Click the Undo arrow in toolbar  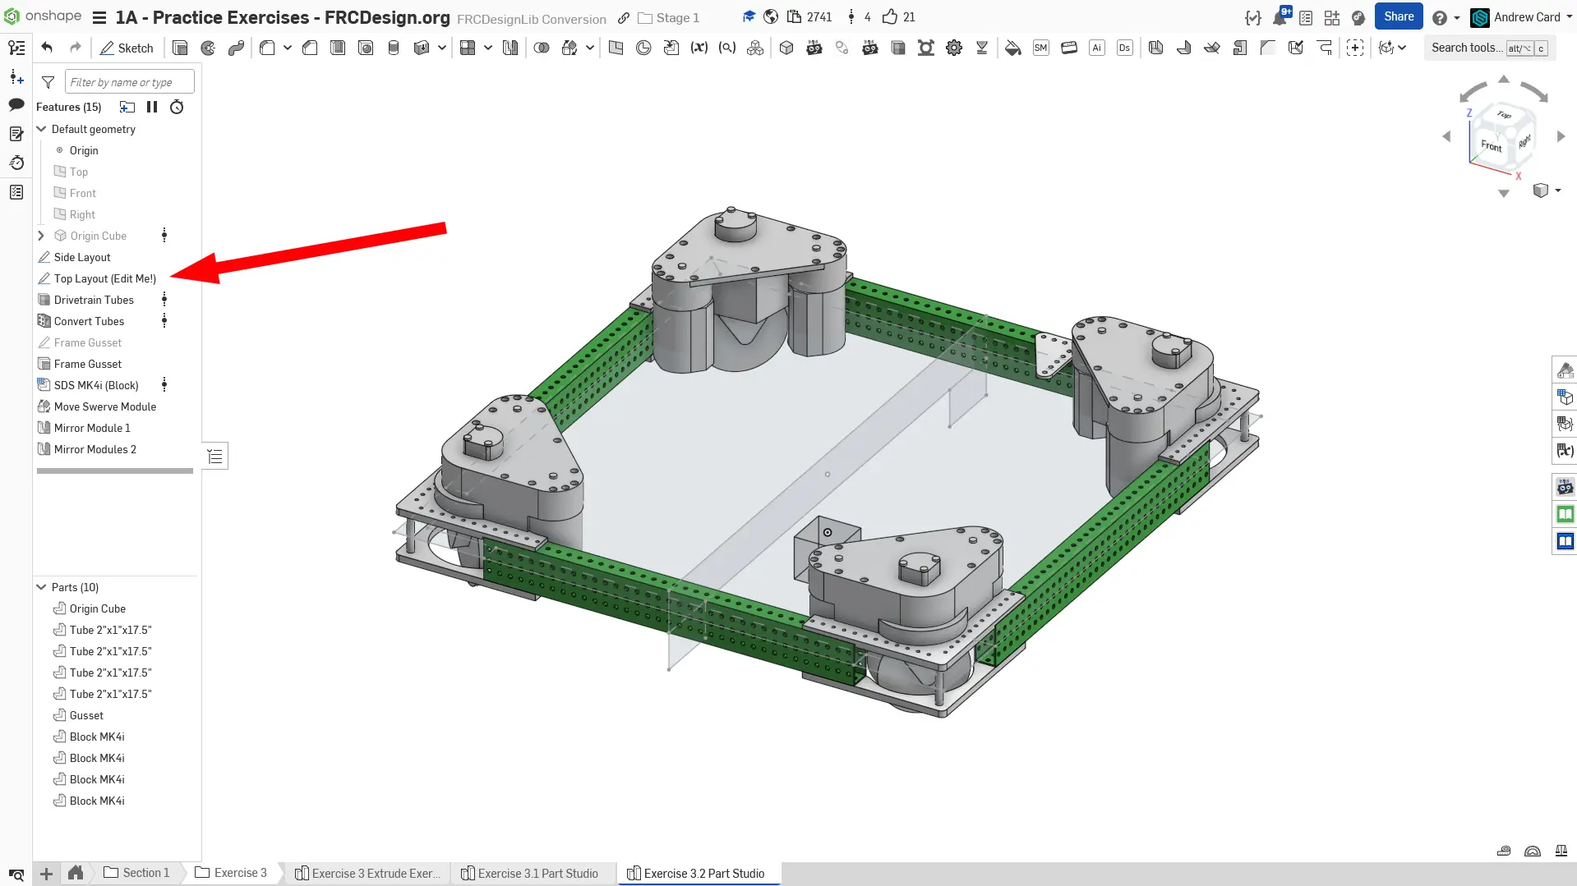pos(47,48)
